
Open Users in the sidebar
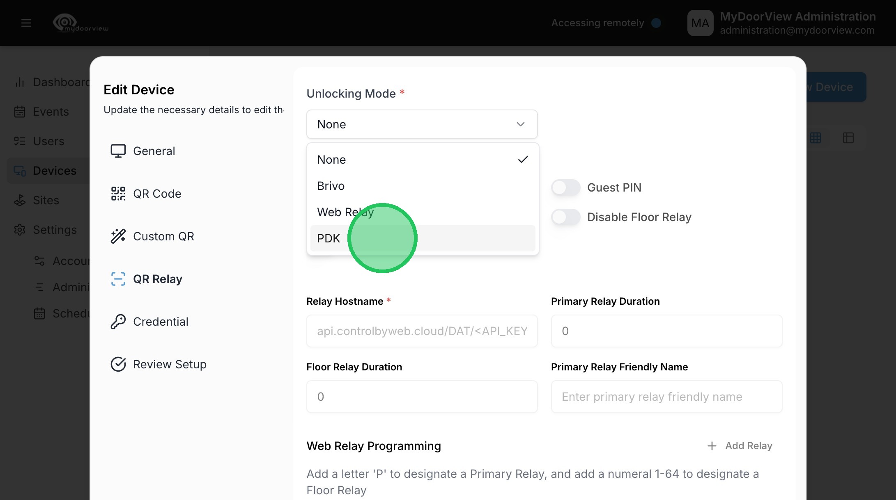pyautogui.click(x=48, y=141)
